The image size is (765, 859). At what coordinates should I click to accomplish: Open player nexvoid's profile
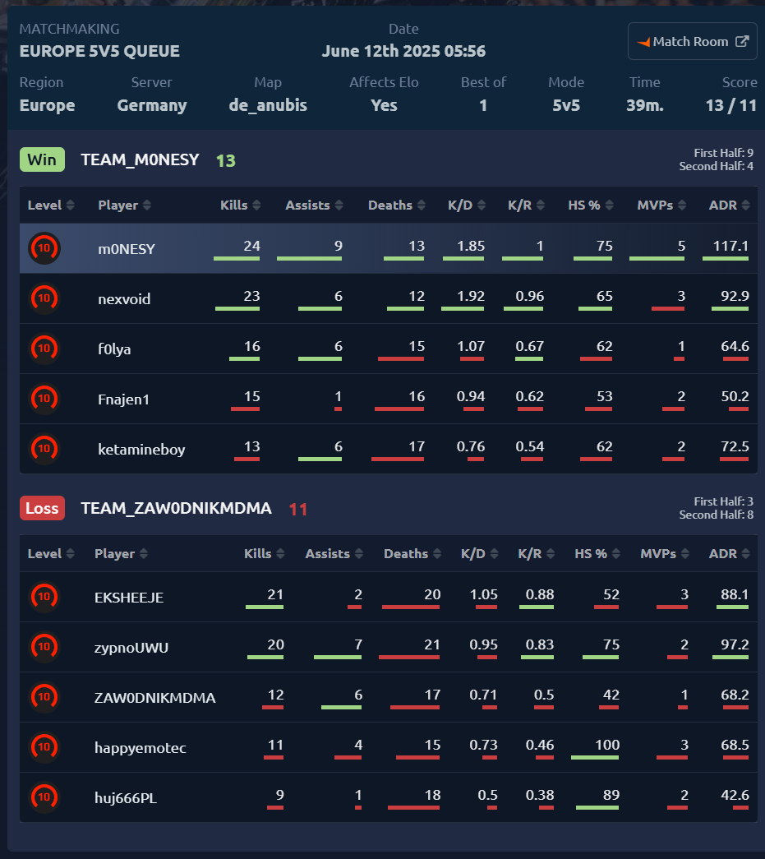pos(124,299)
